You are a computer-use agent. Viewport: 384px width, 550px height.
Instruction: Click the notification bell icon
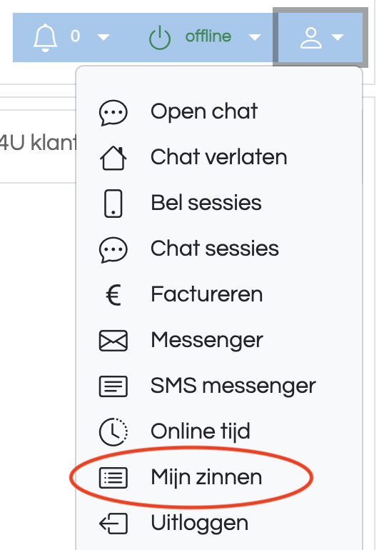45,38
